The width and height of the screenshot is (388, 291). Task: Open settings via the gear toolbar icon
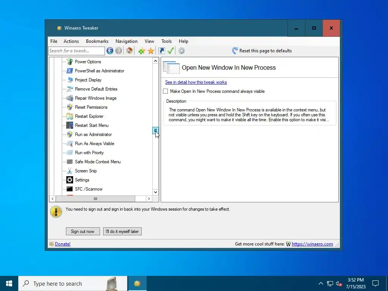[x=181, y=51]
